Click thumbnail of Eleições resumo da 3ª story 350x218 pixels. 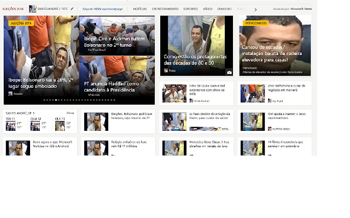96,122
